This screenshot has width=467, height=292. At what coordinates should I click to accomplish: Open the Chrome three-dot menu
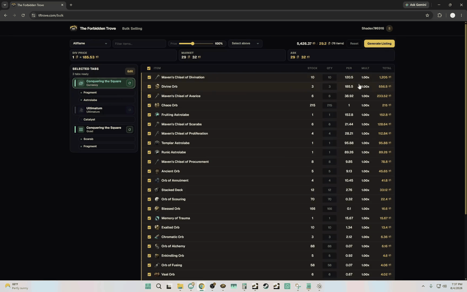point(461,15)
